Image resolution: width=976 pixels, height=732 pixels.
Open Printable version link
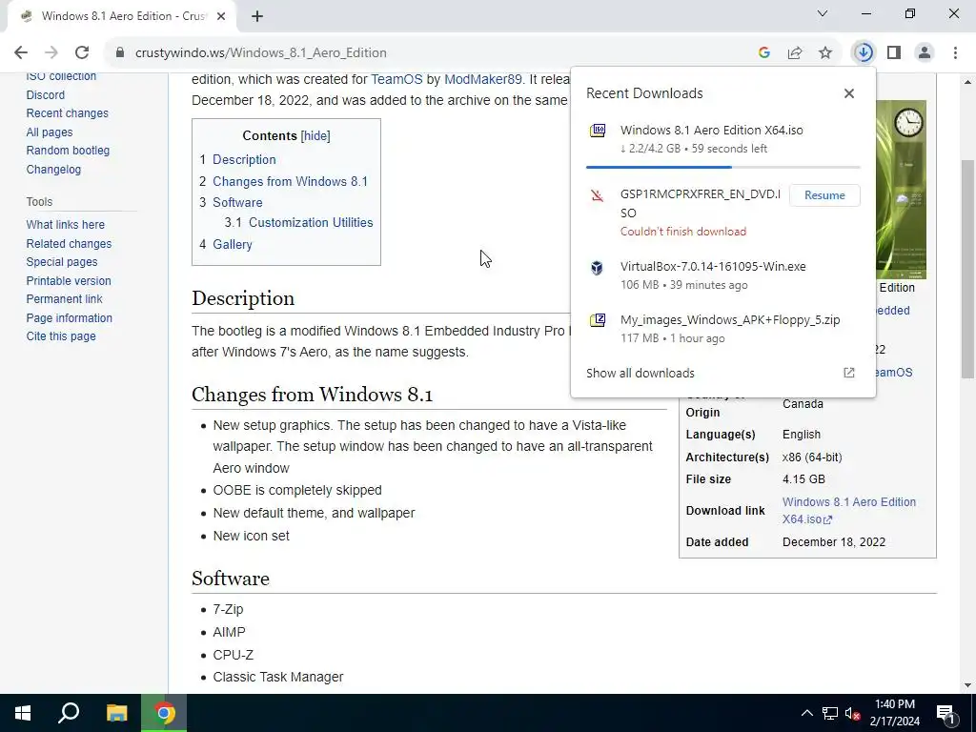69,281
